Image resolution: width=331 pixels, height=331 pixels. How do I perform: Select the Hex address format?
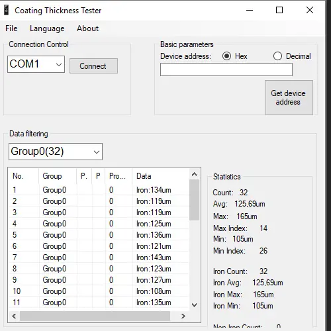click(x=226, y=56)
